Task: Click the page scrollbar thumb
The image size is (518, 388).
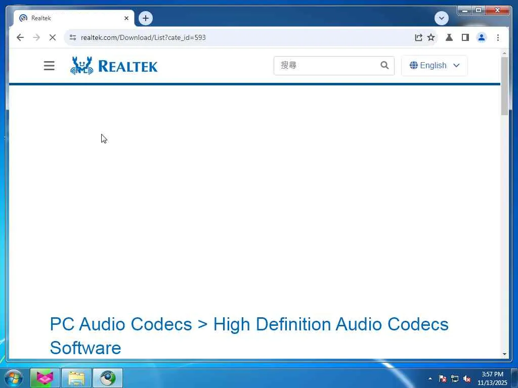Action: (x=504, y=86)
